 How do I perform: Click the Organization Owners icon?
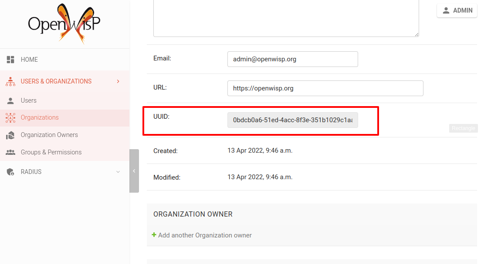click(x=10, y=135)
